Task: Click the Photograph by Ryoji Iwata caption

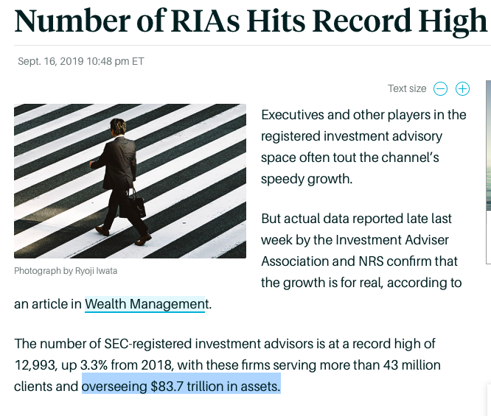Action: click(66, 270)
